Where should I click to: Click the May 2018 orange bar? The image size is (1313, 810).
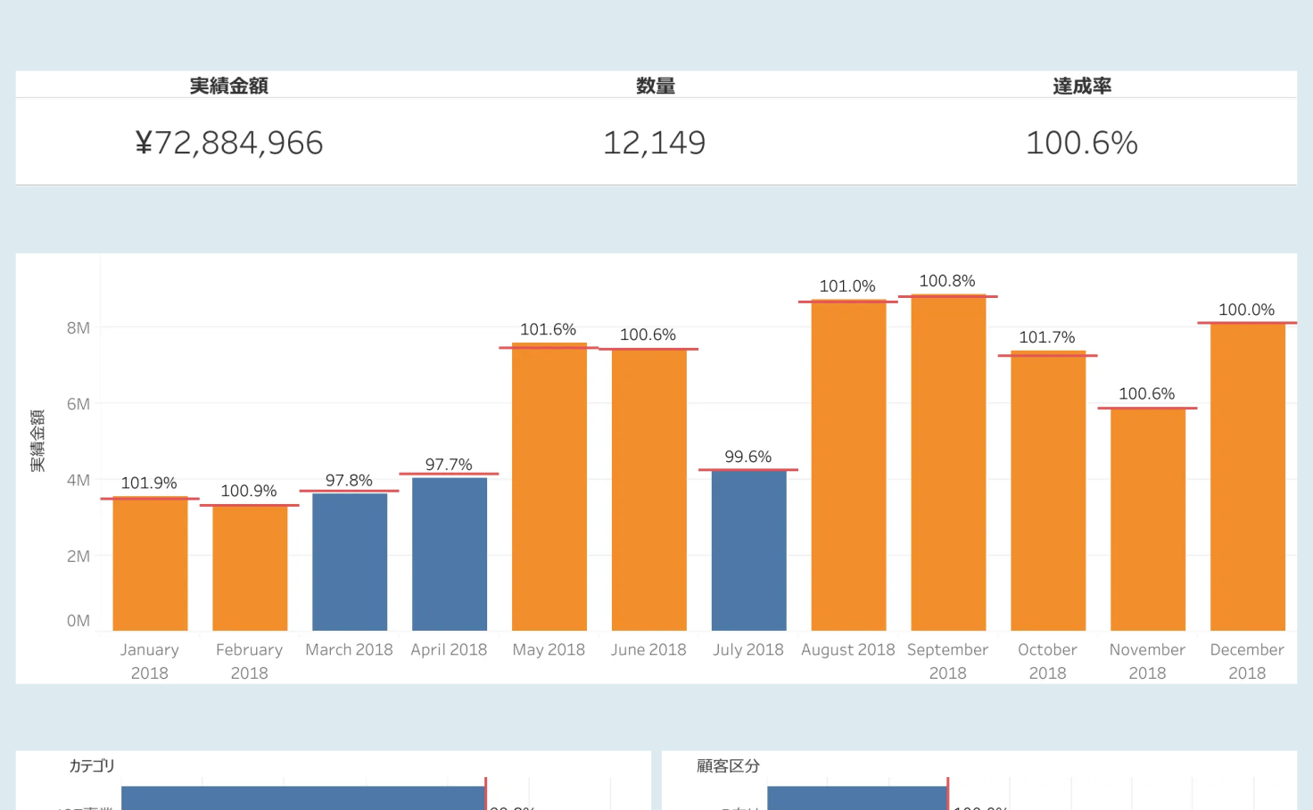549,486
